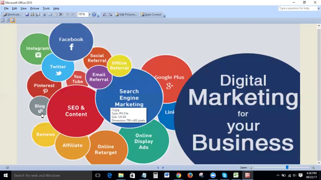The width and height of the screenshot is (321, 180).
Task: Click the Undo arrow icon
Action: point(67,14)
